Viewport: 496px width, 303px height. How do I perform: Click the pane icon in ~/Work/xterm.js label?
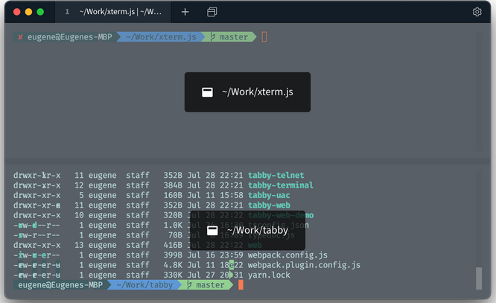207,92
